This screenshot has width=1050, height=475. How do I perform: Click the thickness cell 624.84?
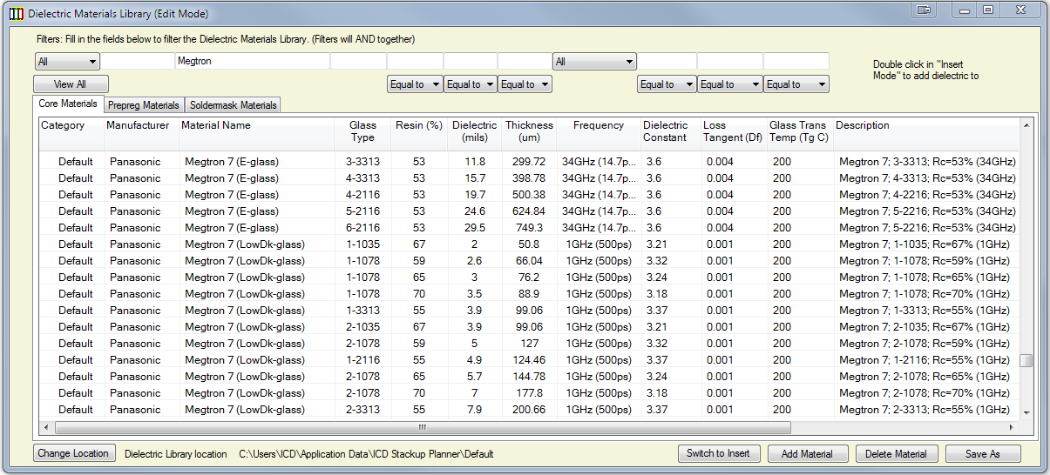point(529,211)
